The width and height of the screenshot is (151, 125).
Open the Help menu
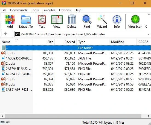coord(78,10)
